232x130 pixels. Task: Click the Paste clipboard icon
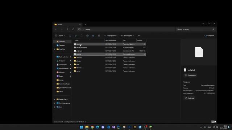click(x=82, y=35)
